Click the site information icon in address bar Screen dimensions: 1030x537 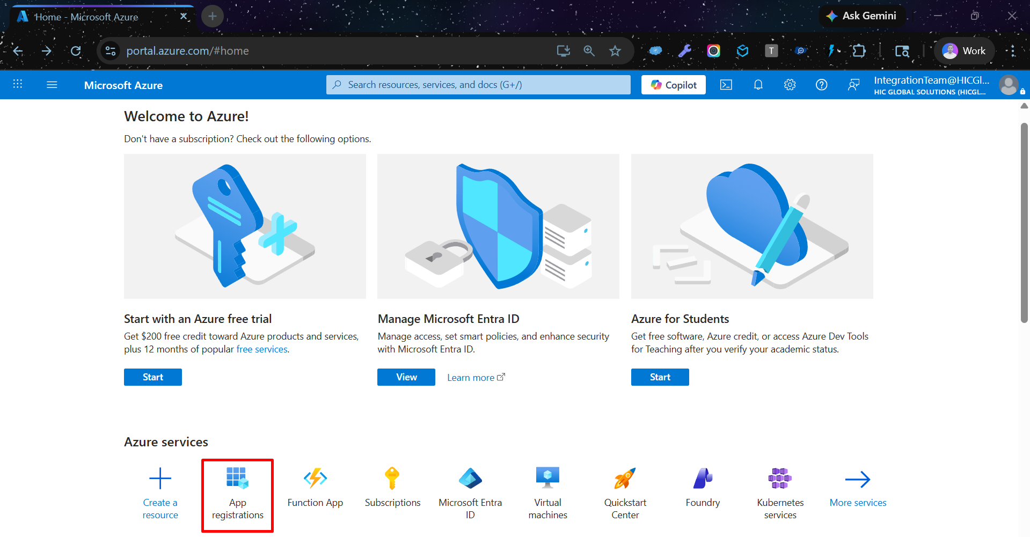click(111, 51)
